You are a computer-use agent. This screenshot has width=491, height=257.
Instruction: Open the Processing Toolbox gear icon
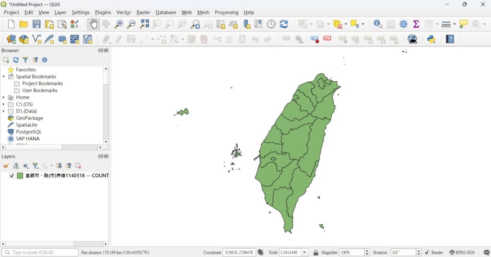tap(403, 24)
